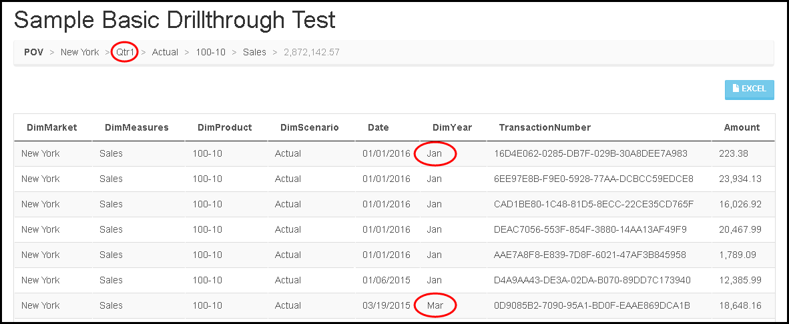Select the POV label in the breadcrumb
This screenshot has height=324, width=789.
(34, 52)
